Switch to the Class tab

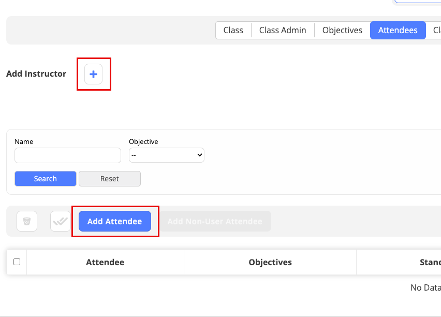(x=233, y=30)
